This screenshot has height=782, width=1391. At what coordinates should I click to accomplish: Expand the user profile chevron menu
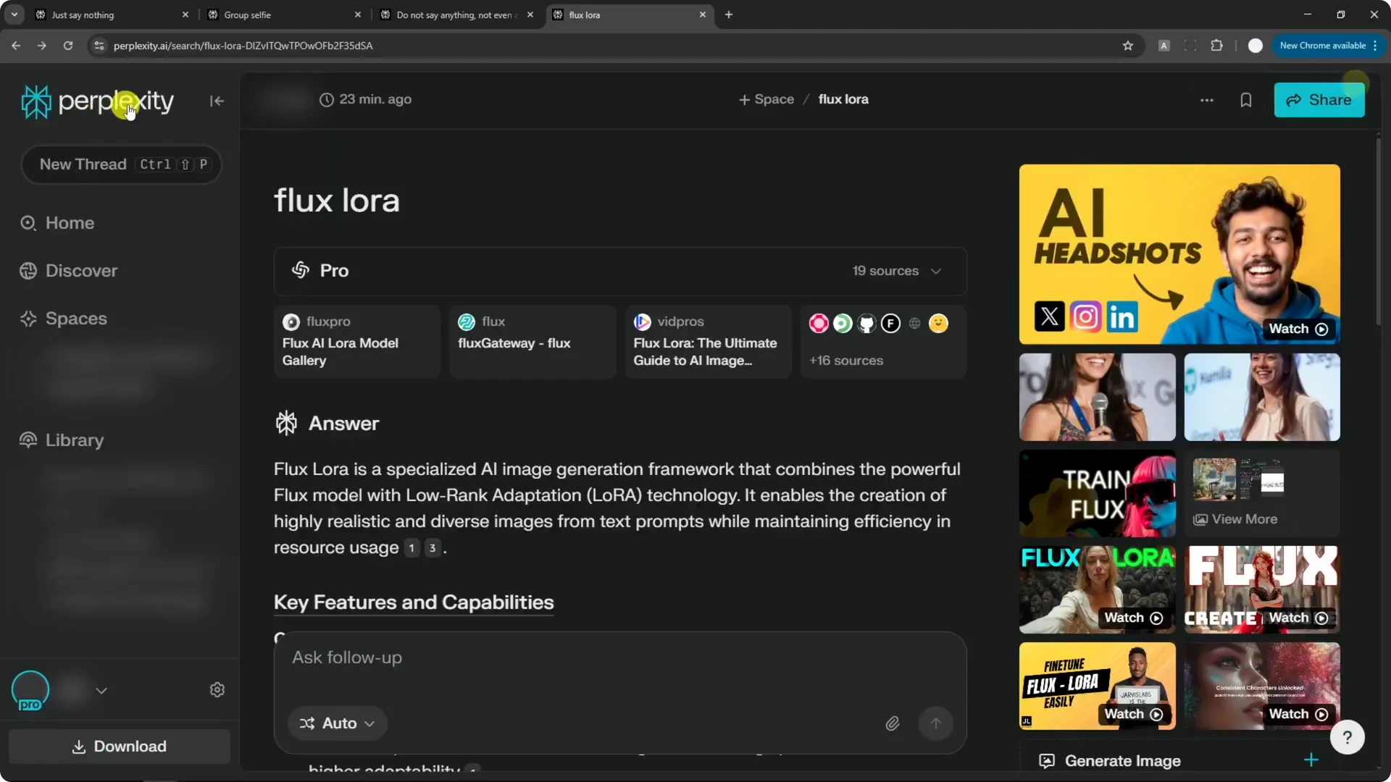(101, 691)
